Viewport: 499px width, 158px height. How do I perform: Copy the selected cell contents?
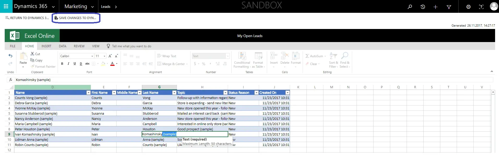click(x=36, y=60)
